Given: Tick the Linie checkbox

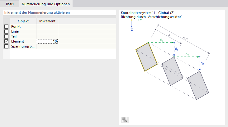Looking at the screenshot, I should coord(6,32).
